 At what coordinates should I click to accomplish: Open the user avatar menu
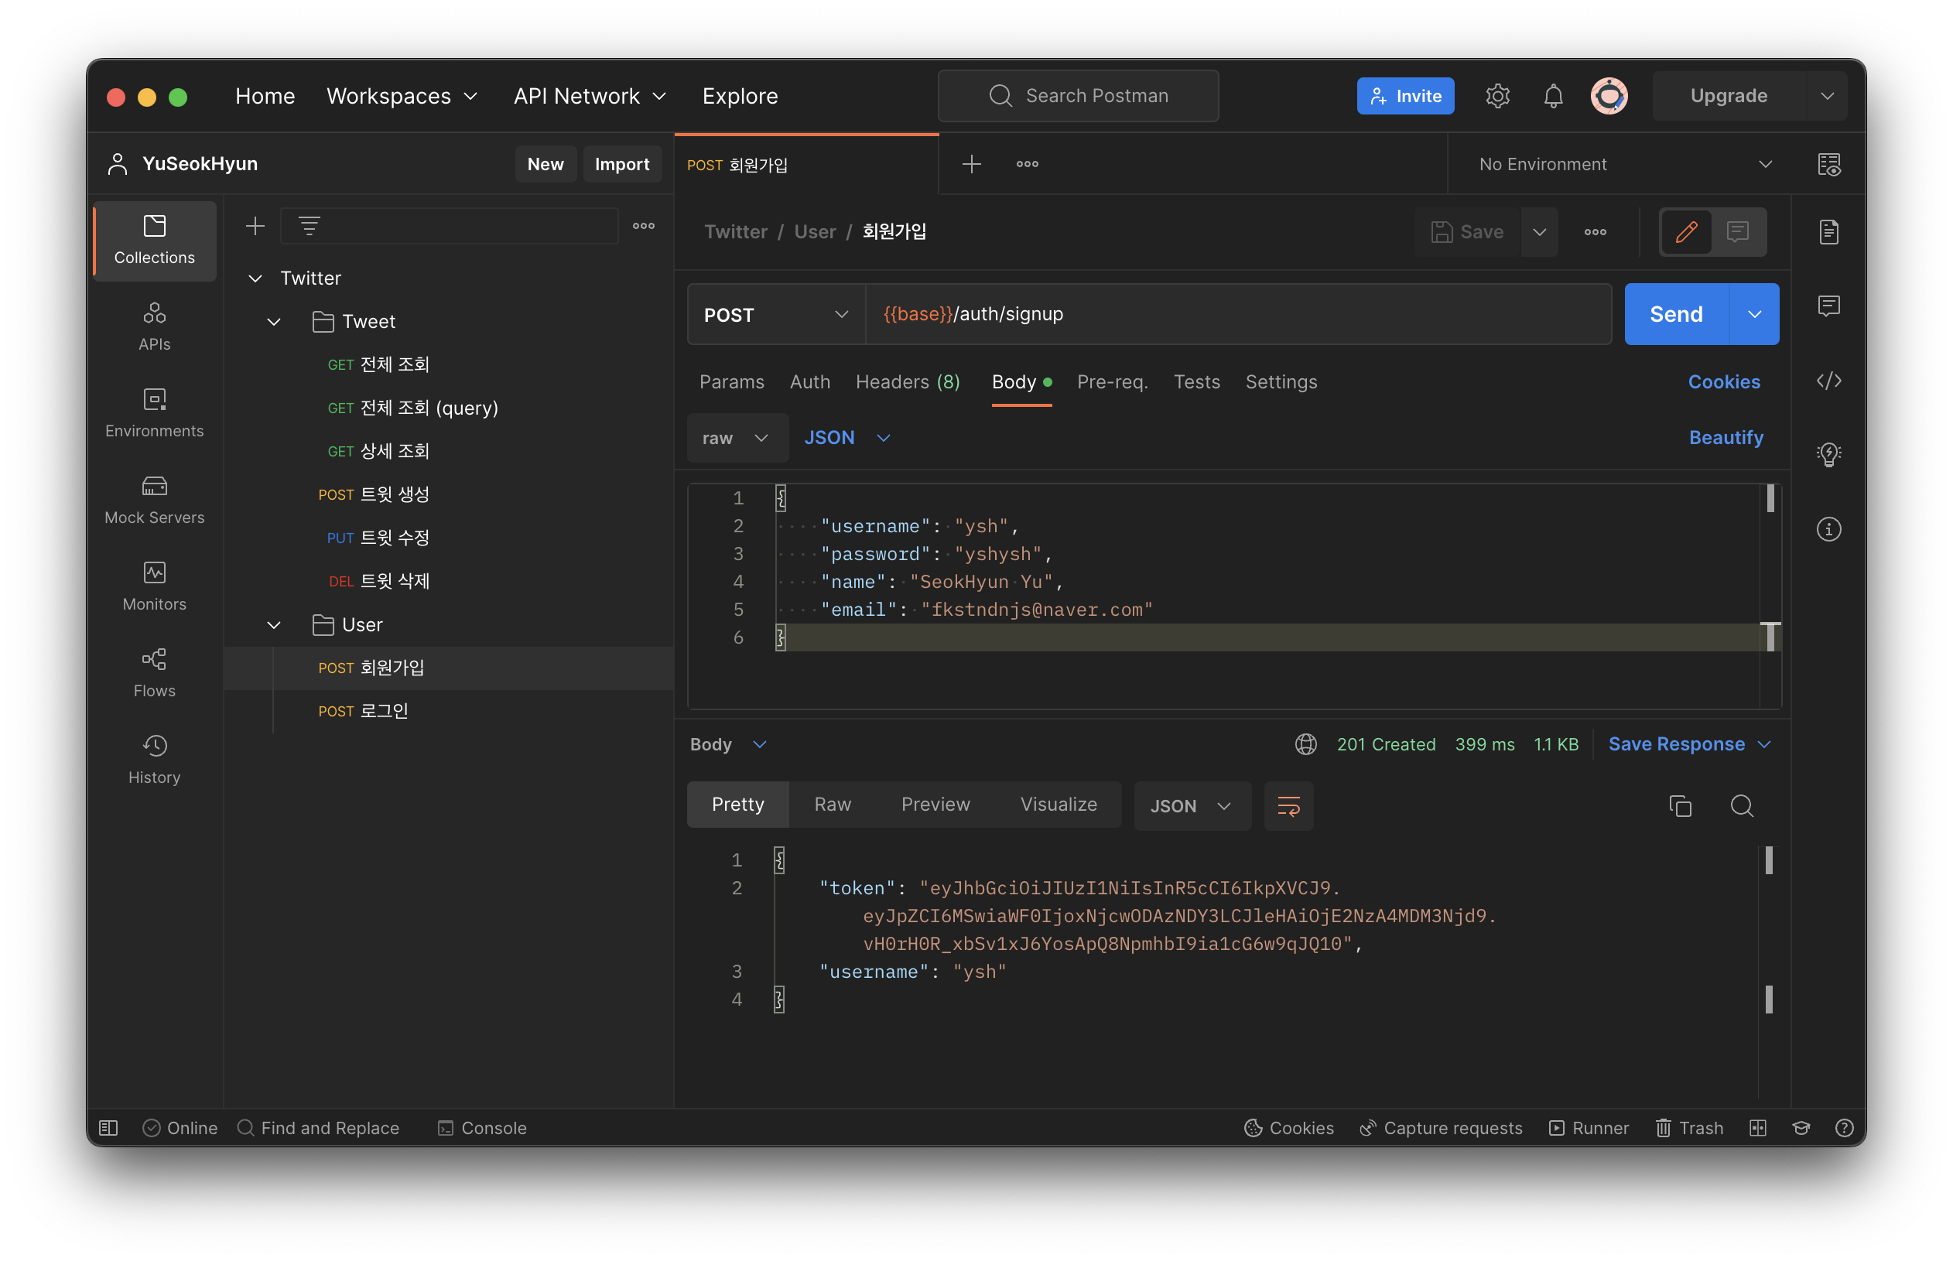click(x=1609, y=96)
